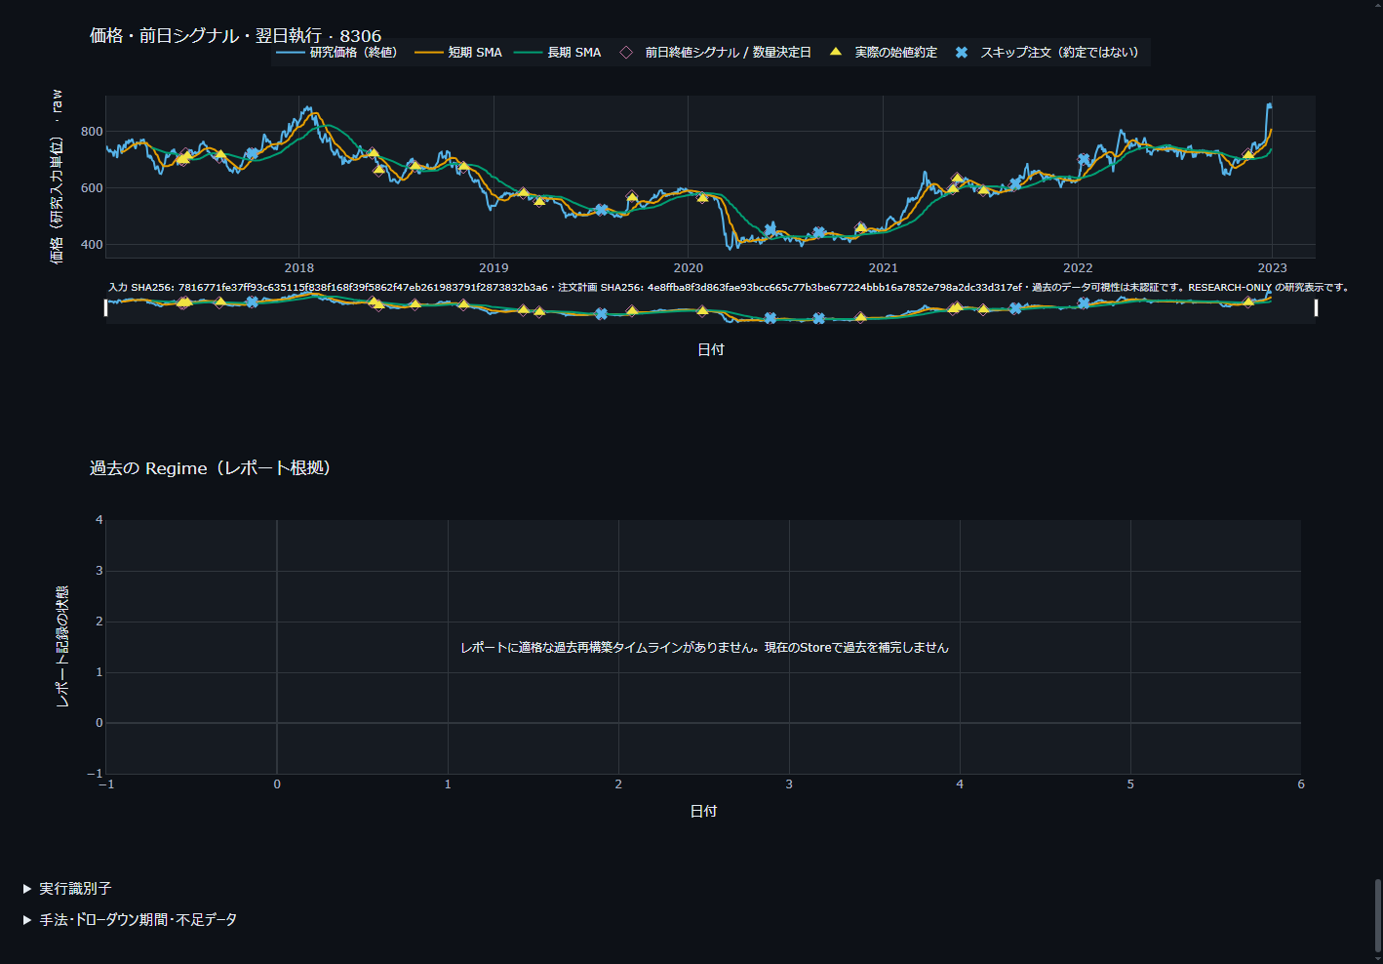Click the 800 price axis tick
Screen dimensions: 1383x964
[x=92, y=132]
